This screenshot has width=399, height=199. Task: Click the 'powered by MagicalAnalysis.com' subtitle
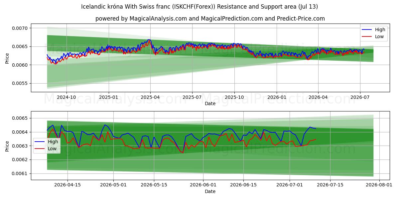pos(210,19)
